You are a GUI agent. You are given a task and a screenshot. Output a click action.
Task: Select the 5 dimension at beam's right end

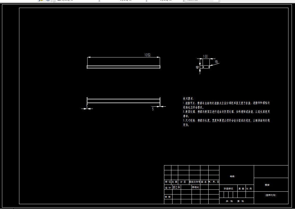click(x=153, y=109)
